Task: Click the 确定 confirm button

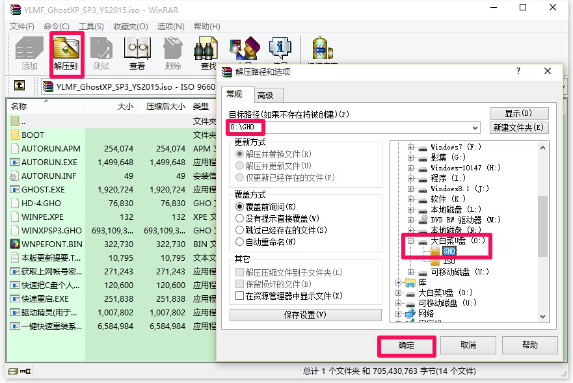Action: 406,346
